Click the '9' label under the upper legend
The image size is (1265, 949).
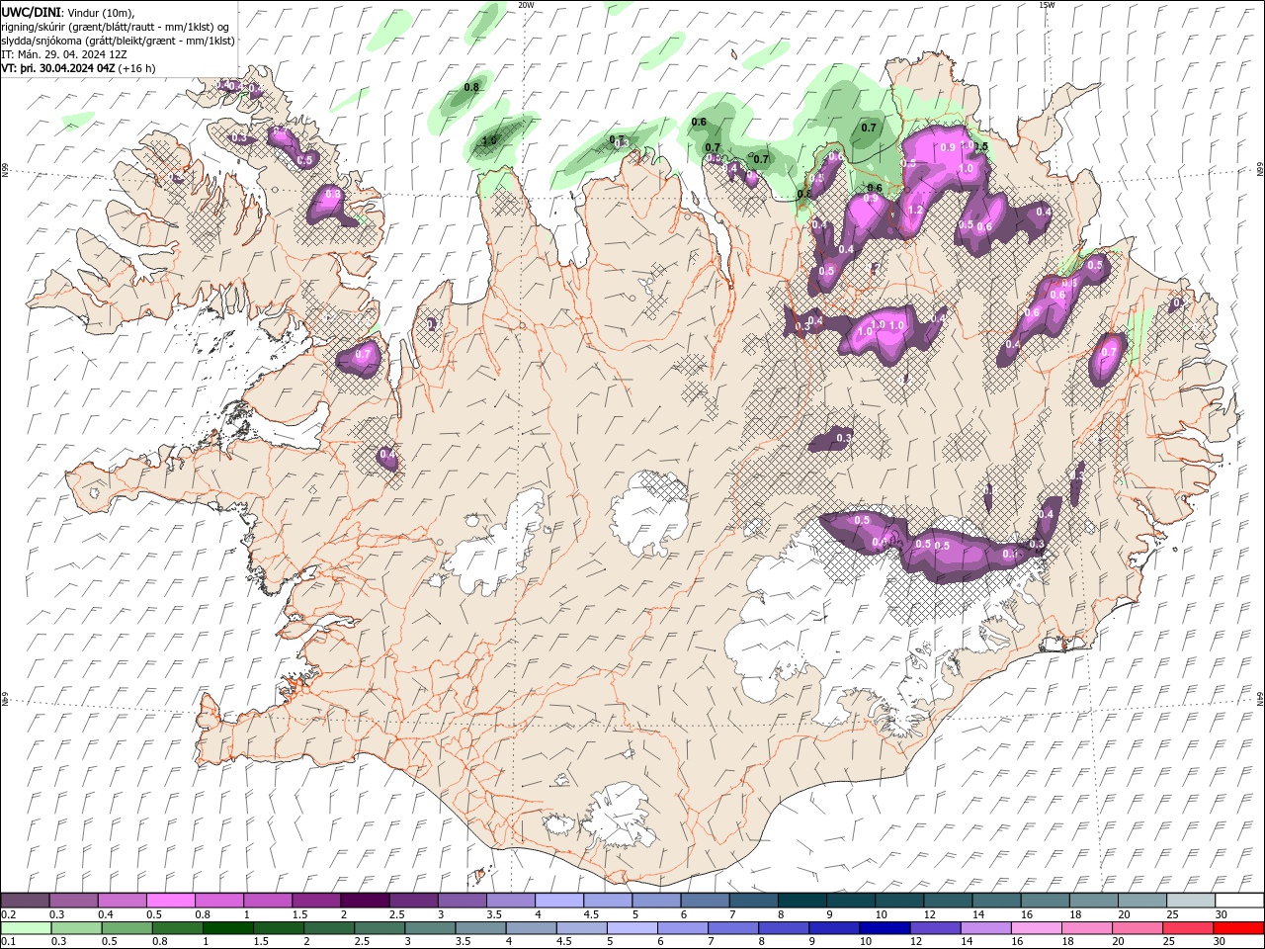coord(829,914)
